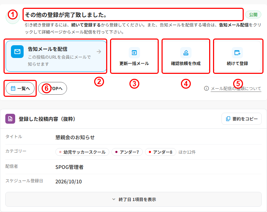Image resolution: width=267 pixels, height=212 pixels.
Task: Open メール配信の種類について link
Action: coord(236,89)
